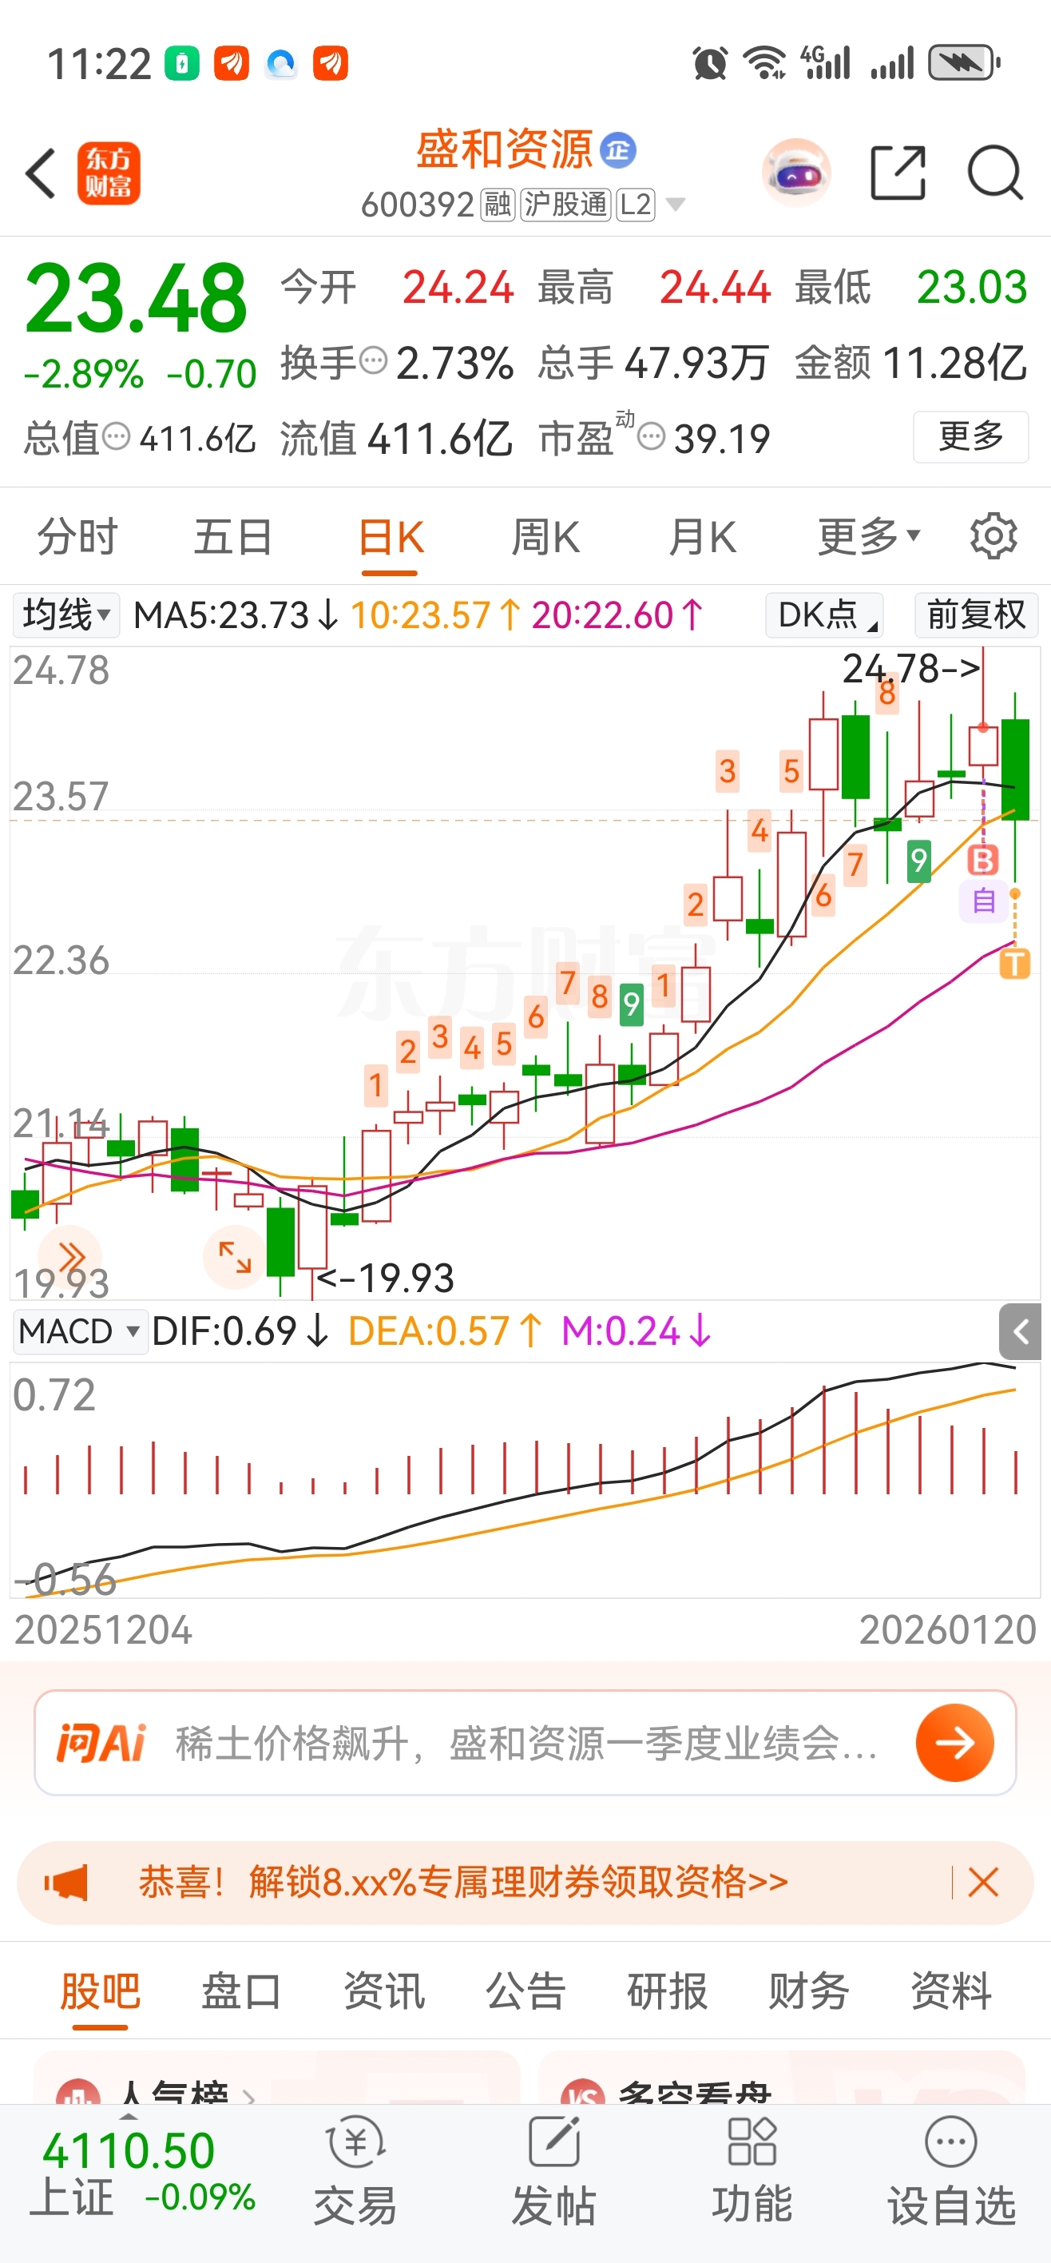This screenshot has height=2263, width=1051.
Task: Expand the stock code dropdown triangle
Action: pos(675,205)
